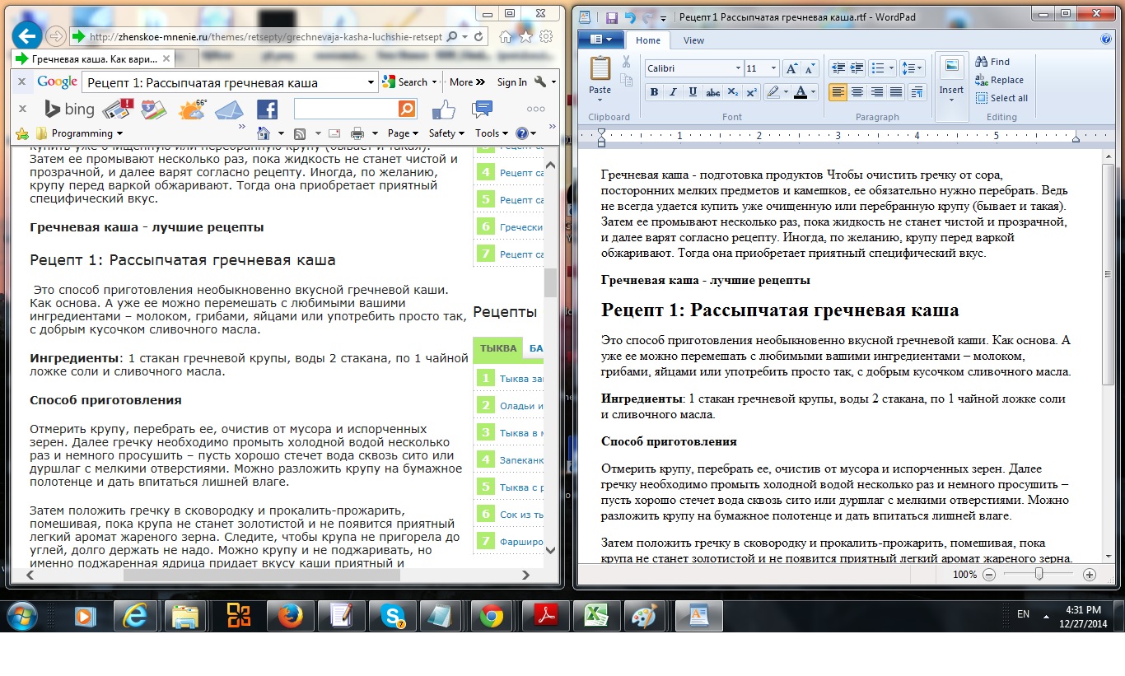Open IE Tools gear icon
This screenshot has width=1125, height=676.
tap(546, 37)
